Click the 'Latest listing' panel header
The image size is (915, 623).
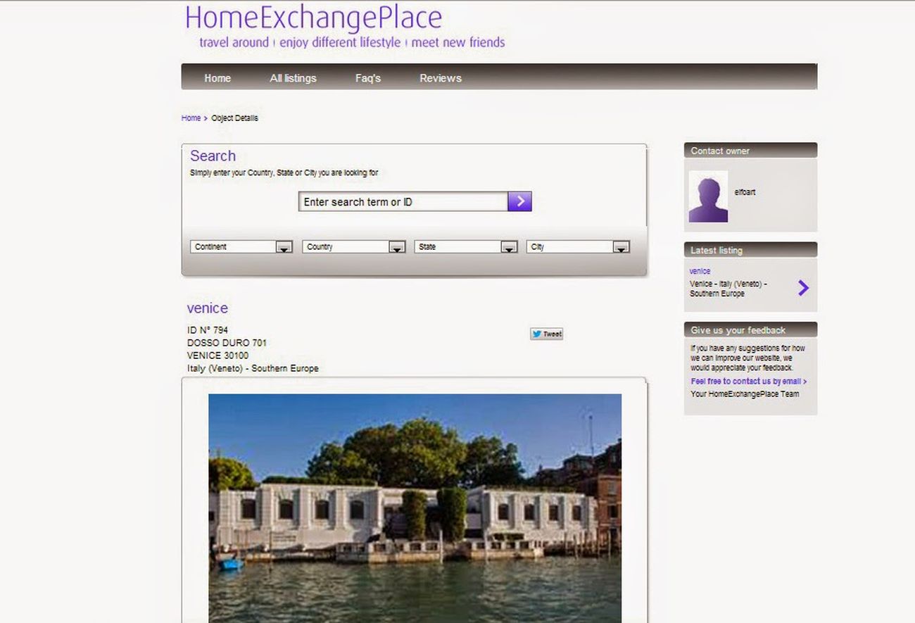click(750, 250)
